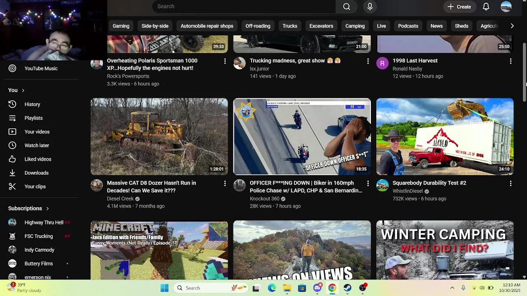
Task: Select the Sheds chip
Action: pos(462,26)
